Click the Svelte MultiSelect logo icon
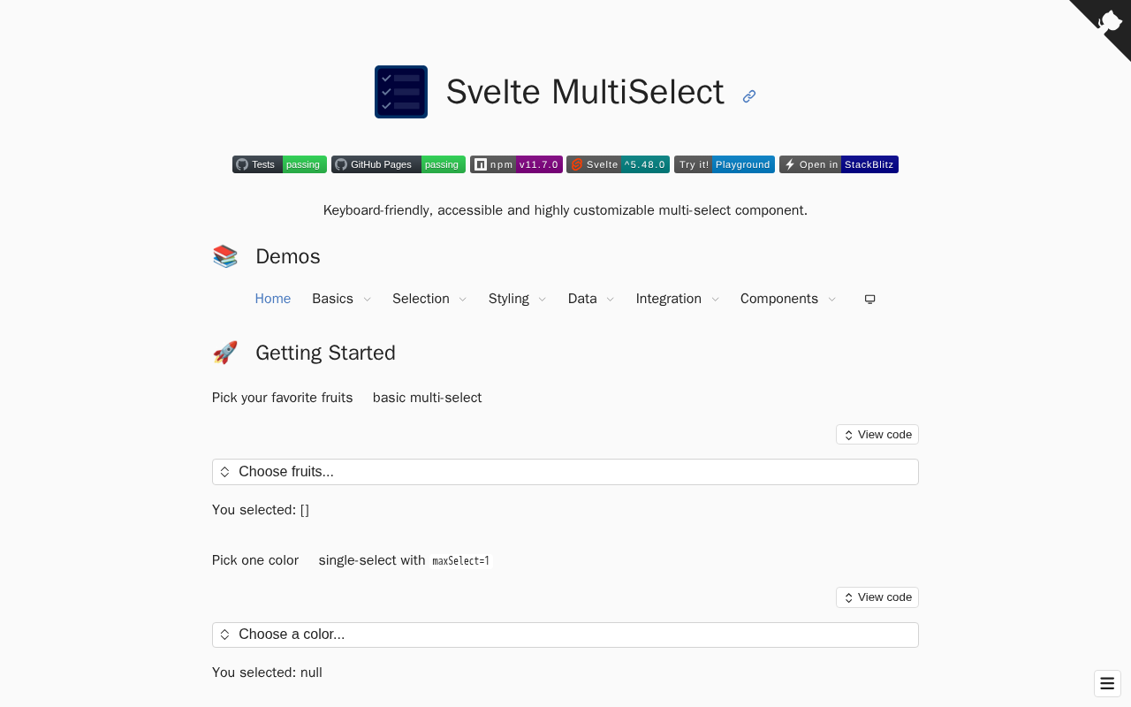This screenshot has width=1131, height=707. [401, 92]
